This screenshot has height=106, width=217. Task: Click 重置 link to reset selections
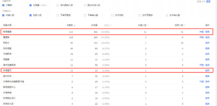point(208,2)
